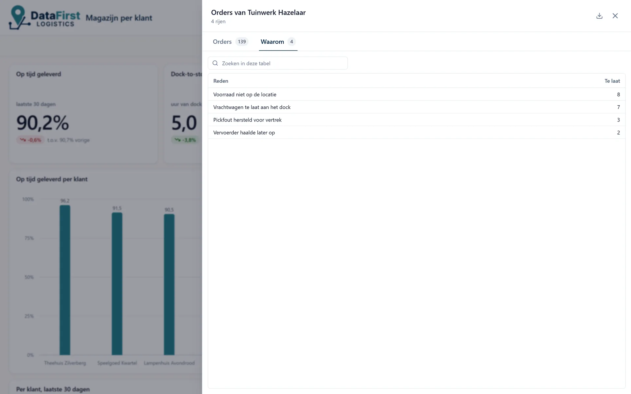Focus the 'Zoeken in deze tabel' search field

click(278, 63)
